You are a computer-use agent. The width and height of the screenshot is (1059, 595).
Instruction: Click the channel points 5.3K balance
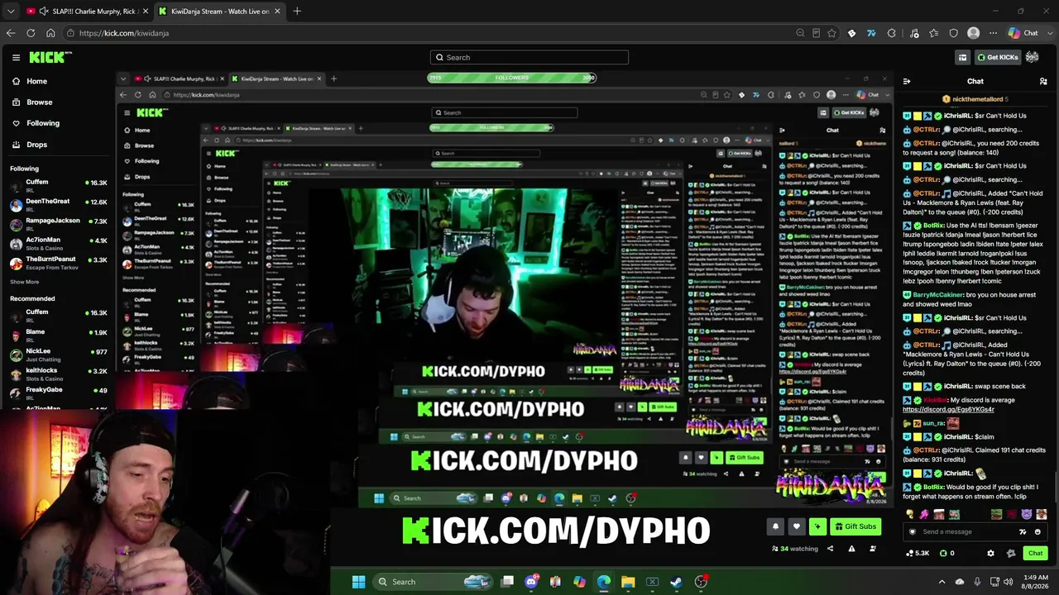coord(918,554)
